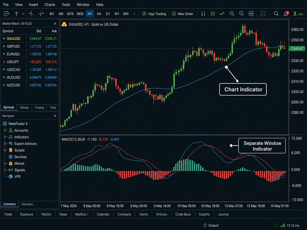Viewport: 307px width, 230px height.
Task: Click the chart shift/scroll icon
Action: click(263, 14)
